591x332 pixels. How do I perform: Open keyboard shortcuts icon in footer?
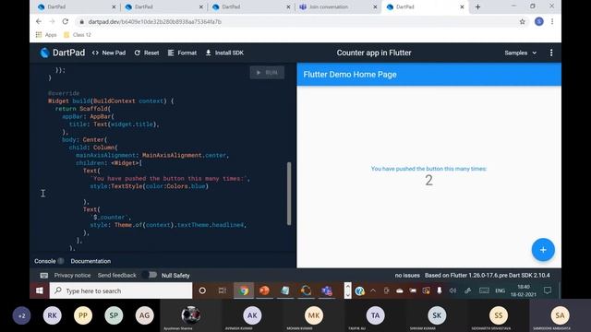point(44,275)
